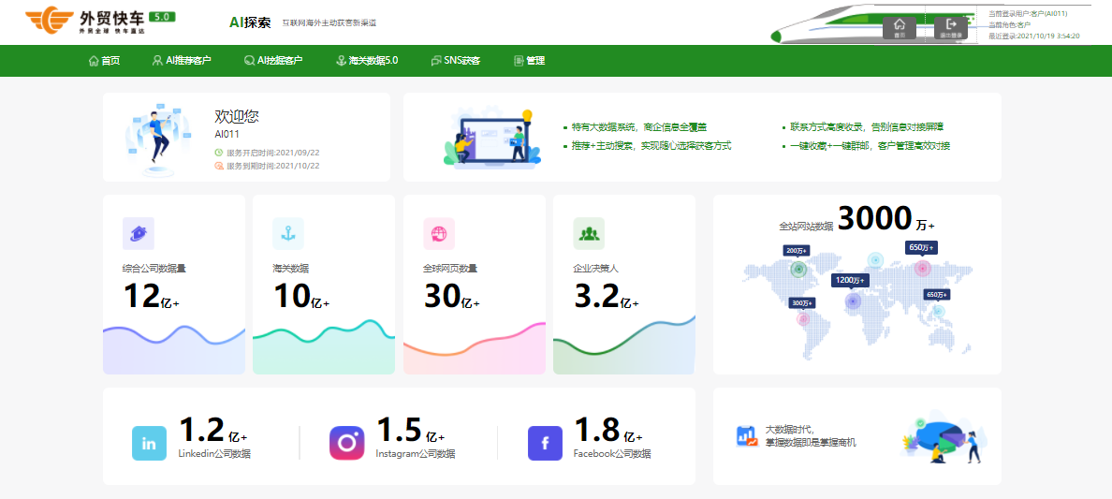The image size is (1112, 499).
Task: Open the SNS获客 navigation item
Action: (x=456, y=61)
